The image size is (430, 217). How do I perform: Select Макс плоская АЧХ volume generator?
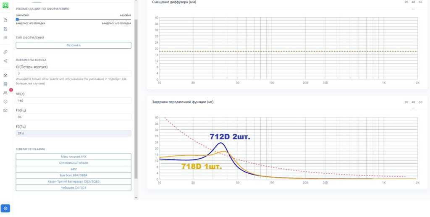coord(73,156)
